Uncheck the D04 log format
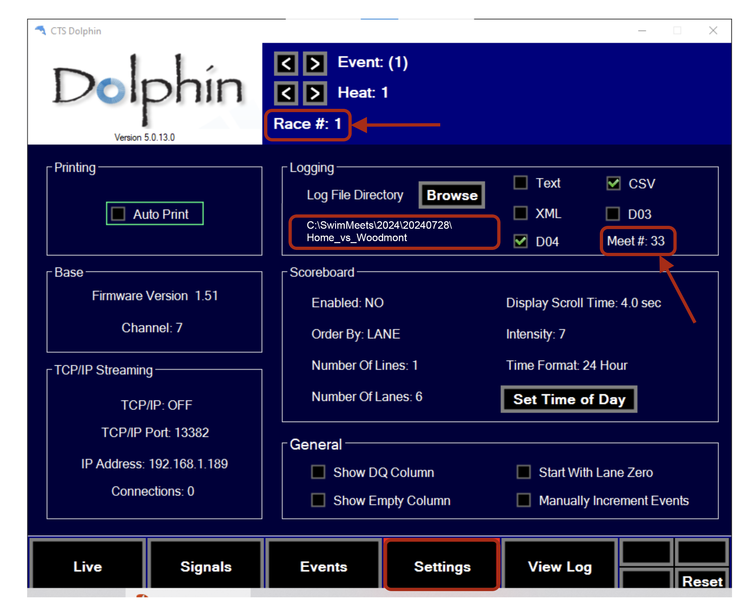This screenshot has width=747, height=610. pyautogui.click(x=521, y=241)
